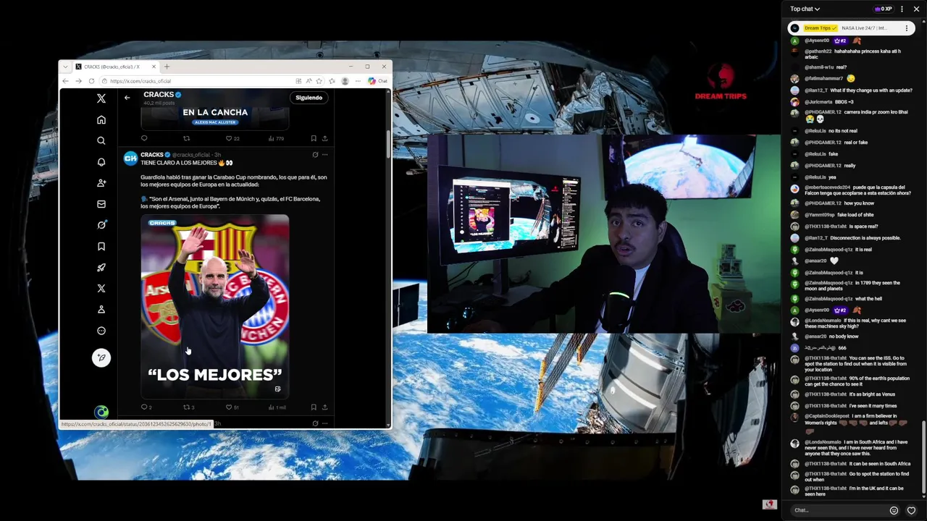Compose a new post with feather button
This screenshot has width=927, height=521.
tap(101, 357)
